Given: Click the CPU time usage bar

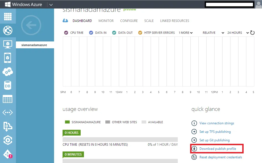Looking at the screenshot, I should [120, 140].
